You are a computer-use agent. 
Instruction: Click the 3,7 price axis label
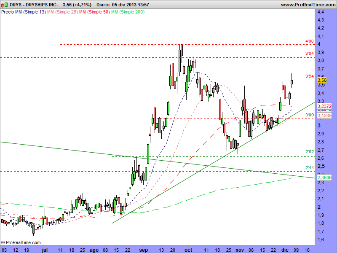(x=321, y=69)
